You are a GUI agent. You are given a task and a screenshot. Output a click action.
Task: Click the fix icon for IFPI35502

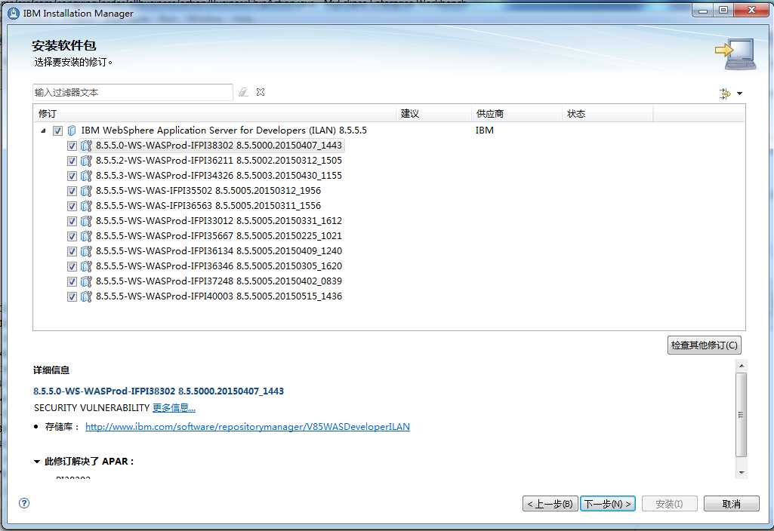86,191
